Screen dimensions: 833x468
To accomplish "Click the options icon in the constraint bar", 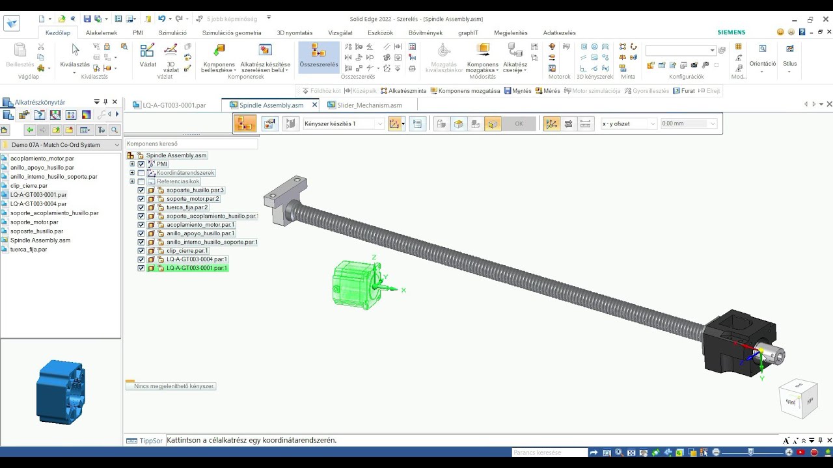I will coord(270,123).
